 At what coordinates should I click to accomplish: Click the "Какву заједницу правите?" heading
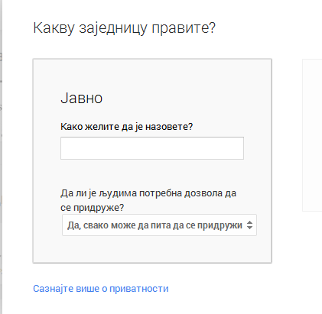point(124,28)
